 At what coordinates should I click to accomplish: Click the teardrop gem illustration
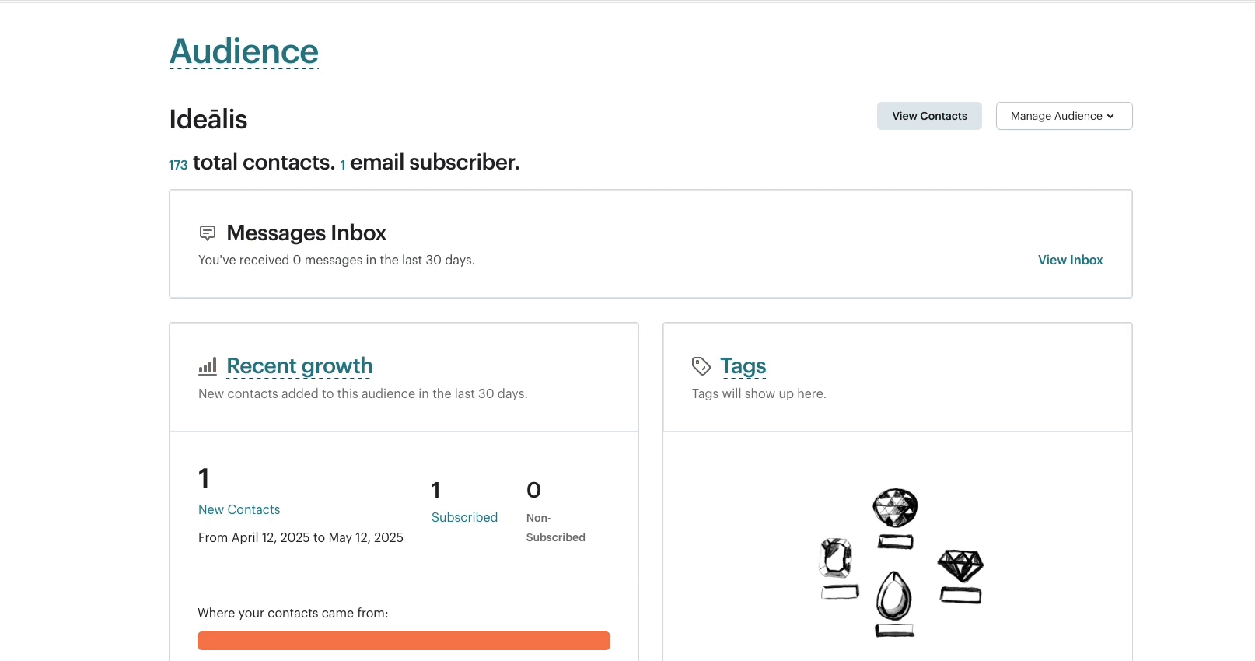click(894, 596)
